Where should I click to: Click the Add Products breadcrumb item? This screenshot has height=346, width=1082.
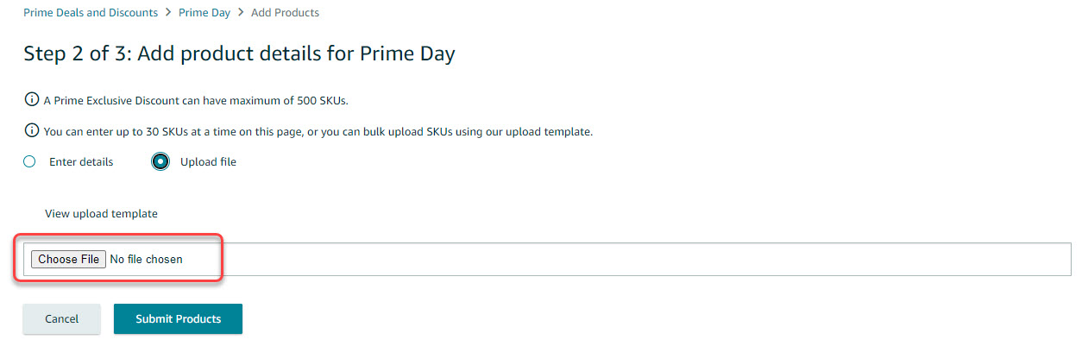(285, 13)
